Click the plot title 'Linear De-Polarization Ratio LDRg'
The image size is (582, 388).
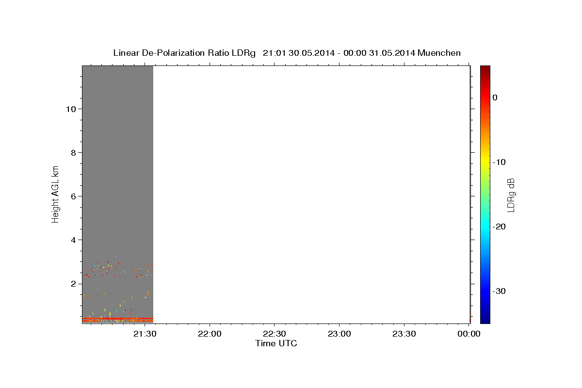click(184, 53)
